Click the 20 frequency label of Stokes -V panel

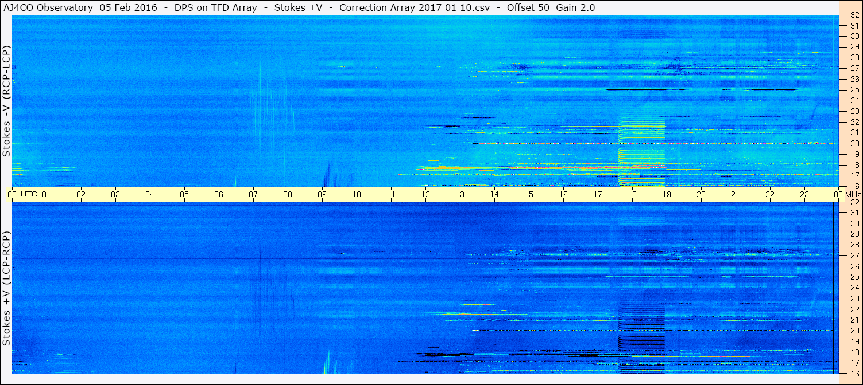click(854, 143)
